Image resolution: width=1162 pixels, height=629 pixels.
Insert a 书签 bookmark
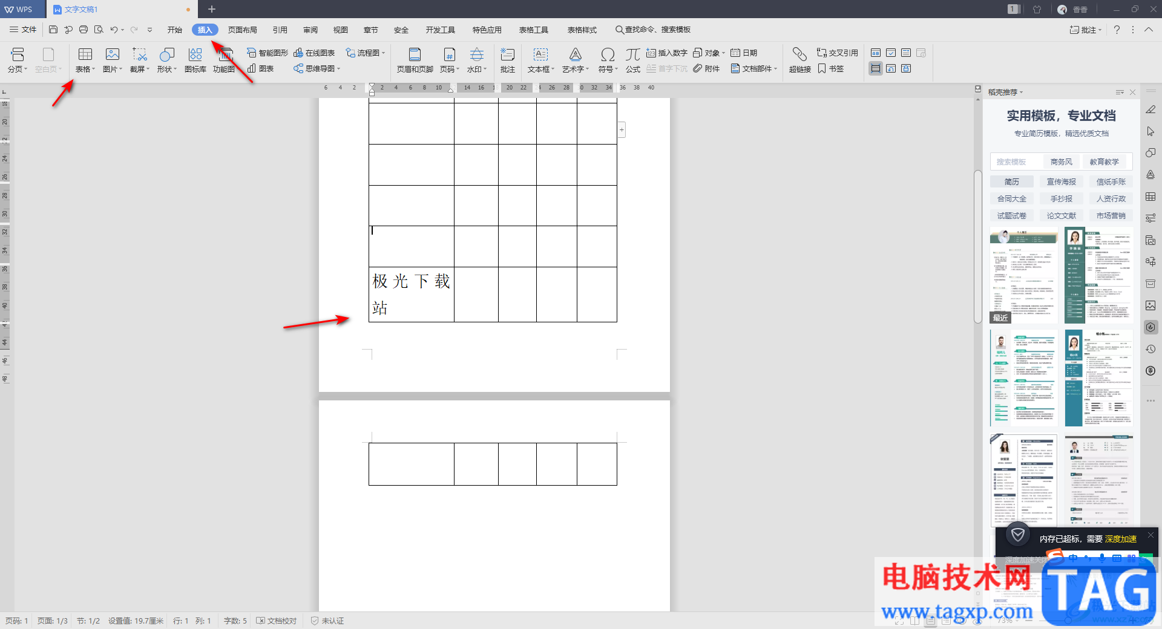coord(831,69)
